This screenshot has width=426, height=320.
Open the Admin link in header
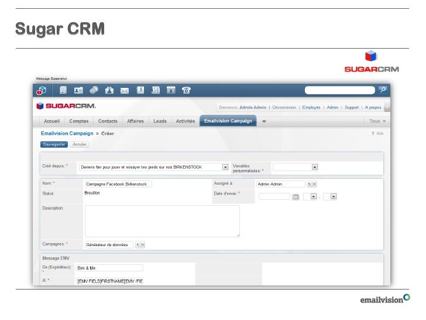click(x=332, y=107)
